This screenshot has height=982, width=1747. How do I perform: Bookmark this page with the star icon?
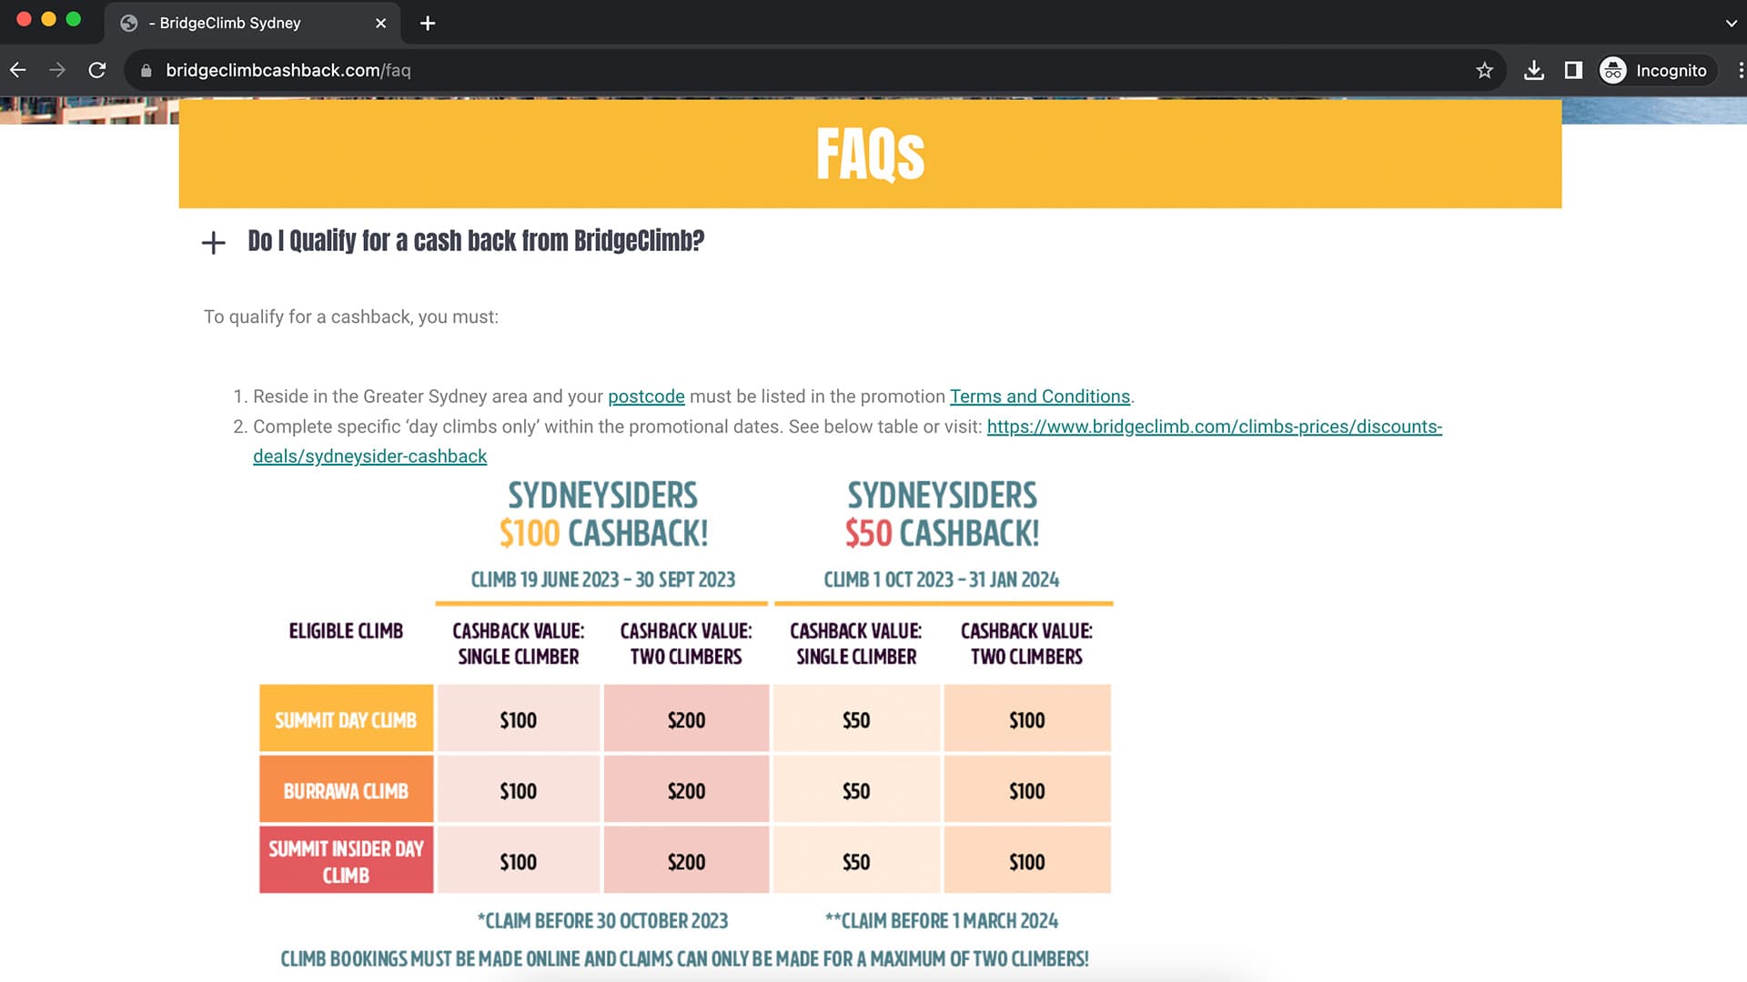(1484, 70)
